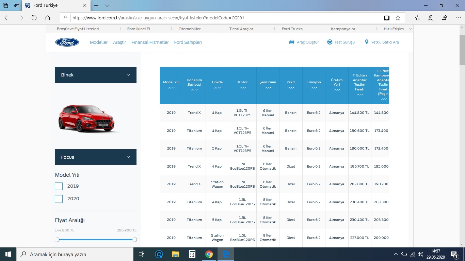Image resolution: width=465 pixels, height=261 pixels.
Task: Tick the 2019 model year checkbox
Action: pyautogui.click(x=59, y=186)
